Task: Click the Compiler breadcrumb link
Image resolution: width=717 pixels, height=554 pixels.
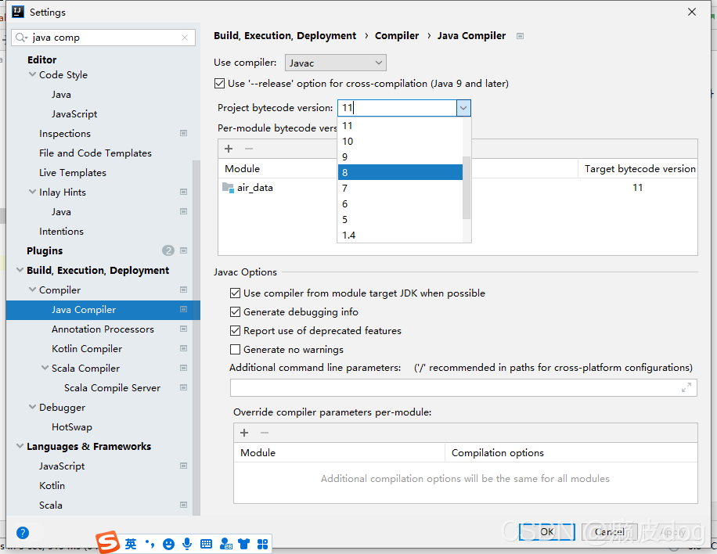Action: click(x=396, y=36)
